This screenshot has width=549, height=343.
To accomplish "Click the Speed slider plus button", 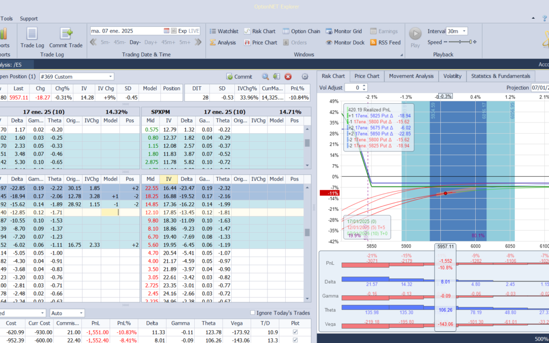I will coord(475,42).
